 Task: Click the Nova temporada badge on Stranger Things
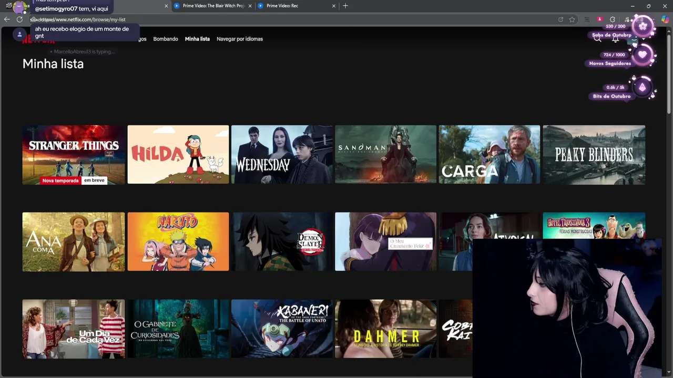click(x=60, y=181)
